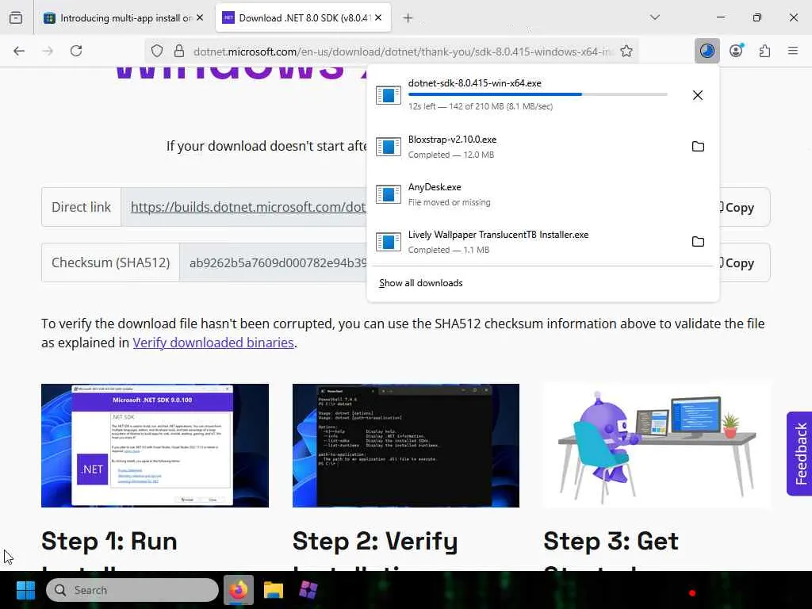Screen dimensions: 812x609
Task: Open Firefox View tab overview icon
Action: pos(16,17)
